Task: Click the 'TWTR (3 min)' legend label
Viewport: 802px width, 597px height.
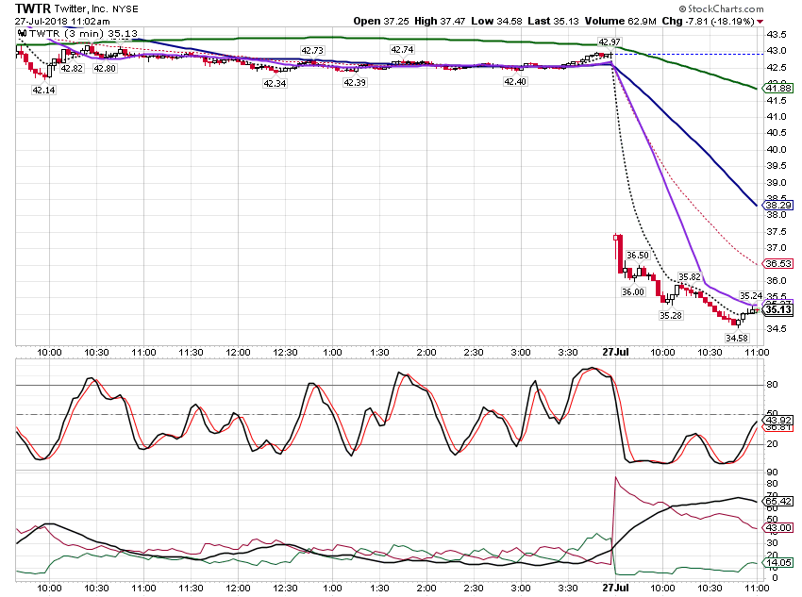Action: pyautogui.click(x=67, y=34)
